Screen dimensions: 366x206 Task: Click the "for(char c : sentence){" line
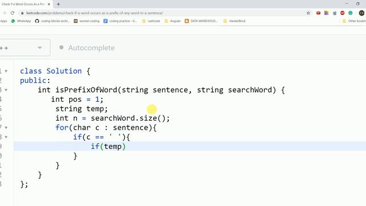(x=106, y=128)
